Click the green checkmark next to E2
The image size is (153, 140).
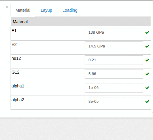click(147, 46)
